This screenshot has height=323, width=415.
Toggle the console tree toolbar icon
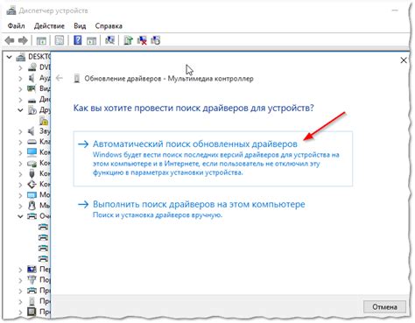click(x=41, y=40)
